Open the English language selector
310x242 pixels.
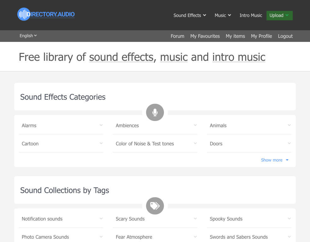pyautogui.click(x=28, y=36)
